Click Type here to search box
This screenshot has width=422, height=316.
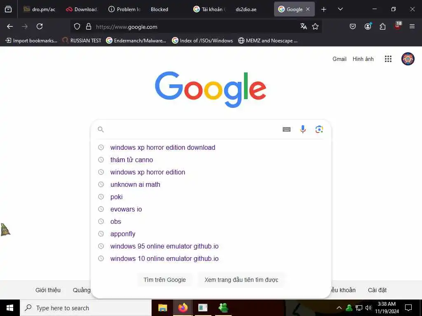(x=86, y=308)
